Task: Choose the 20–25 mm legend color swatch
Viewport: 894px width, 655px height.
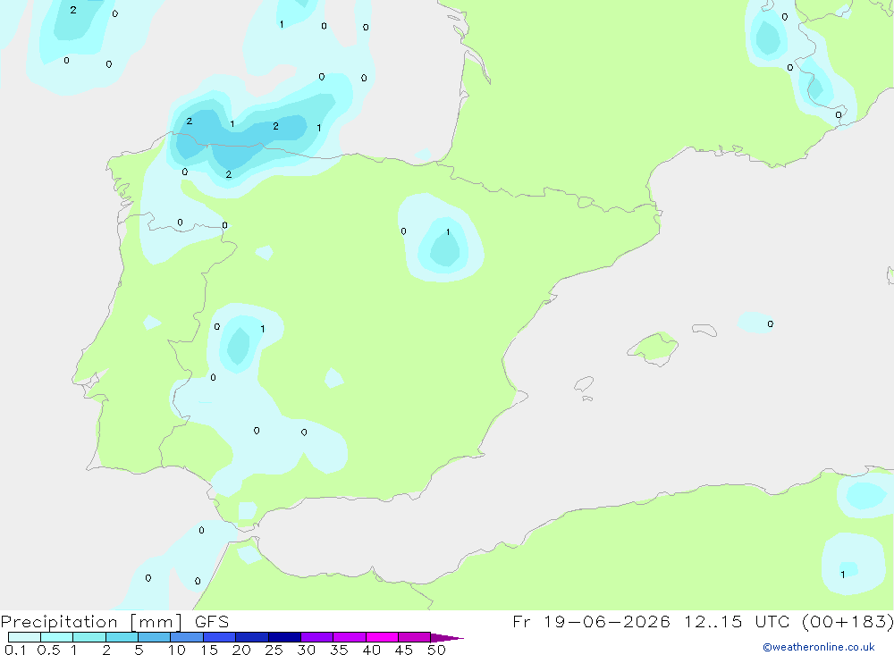Action: coord(252,637)
